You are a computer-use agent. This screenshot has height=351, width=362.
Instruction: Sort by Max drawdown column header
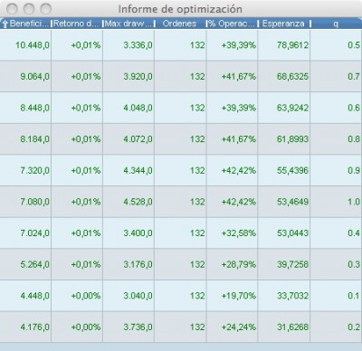pos(129,24)
